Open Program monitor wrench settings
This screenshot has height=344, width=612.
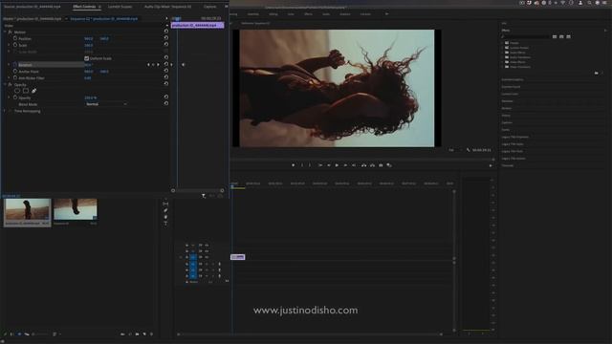click(x=468, y=150)
